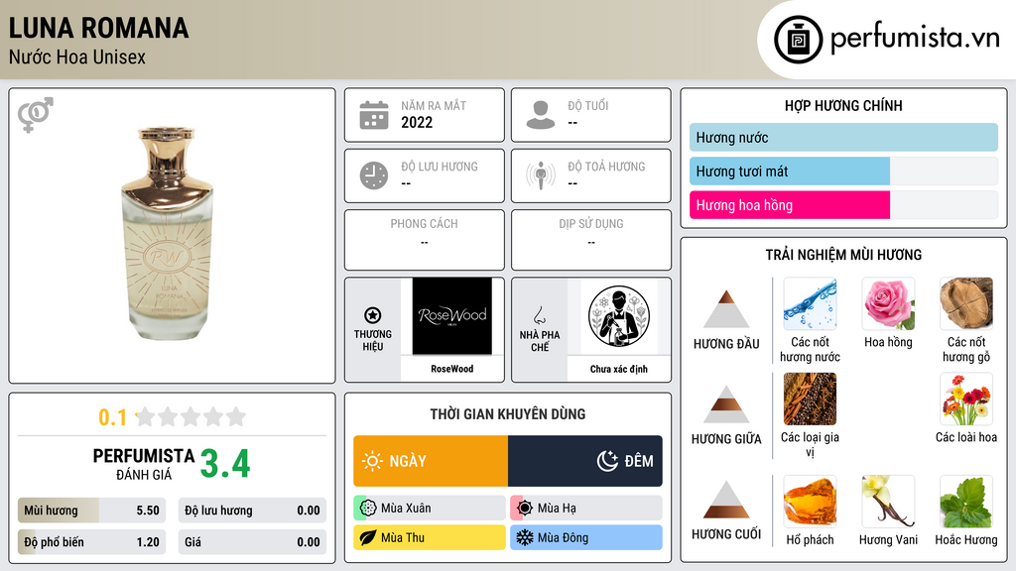This screenshot has height=571, width=1016.
Task: Open the Hoa hồng rose note image
Action: point(888,304)
